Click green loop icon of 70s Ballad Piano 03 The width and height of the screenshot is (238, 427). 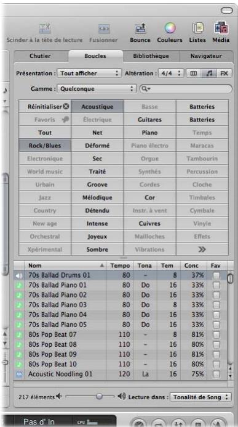click(x=19, y=305)
